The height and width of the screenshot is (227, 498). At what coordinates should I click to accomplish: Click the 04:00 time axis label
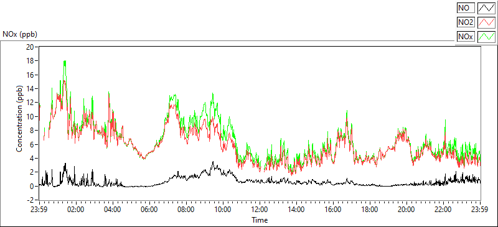113,210
